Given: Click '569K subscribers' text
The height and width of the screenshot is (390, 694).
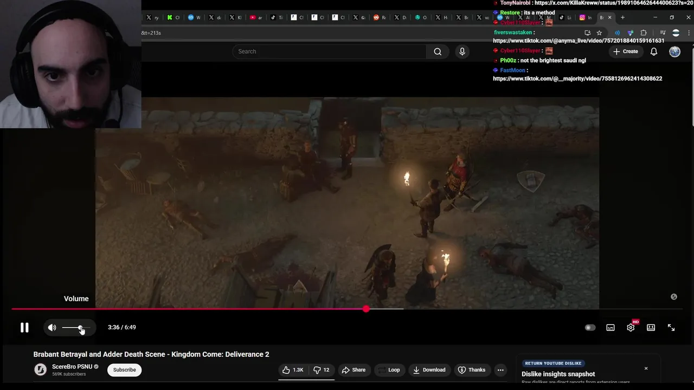Looking at the screenshot, I should pyautogui.click(x=68, y=374).
